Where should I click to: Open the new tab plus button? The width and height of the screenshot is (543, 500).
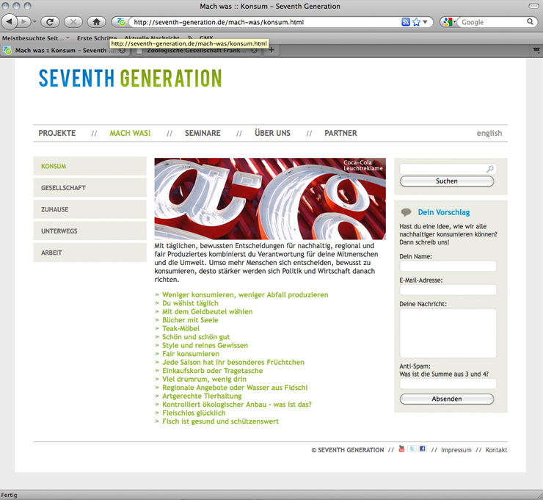click(271, 50)
